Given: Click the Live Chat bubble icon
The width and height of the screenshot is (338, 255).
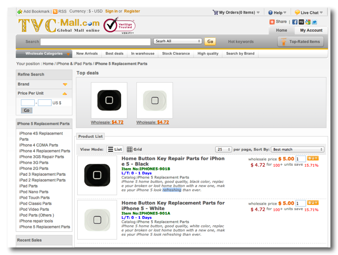Looking at the screenshot, I should coord(297,13).
